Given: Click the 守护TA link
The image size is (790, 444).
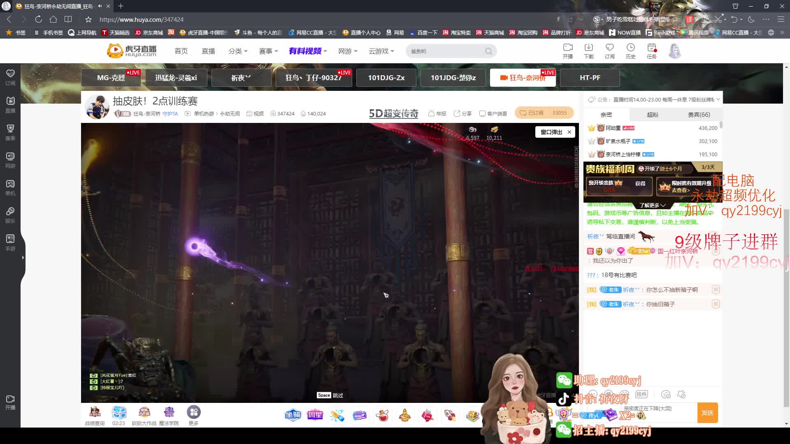Looking at the screenshot, I should click(170, 113).
